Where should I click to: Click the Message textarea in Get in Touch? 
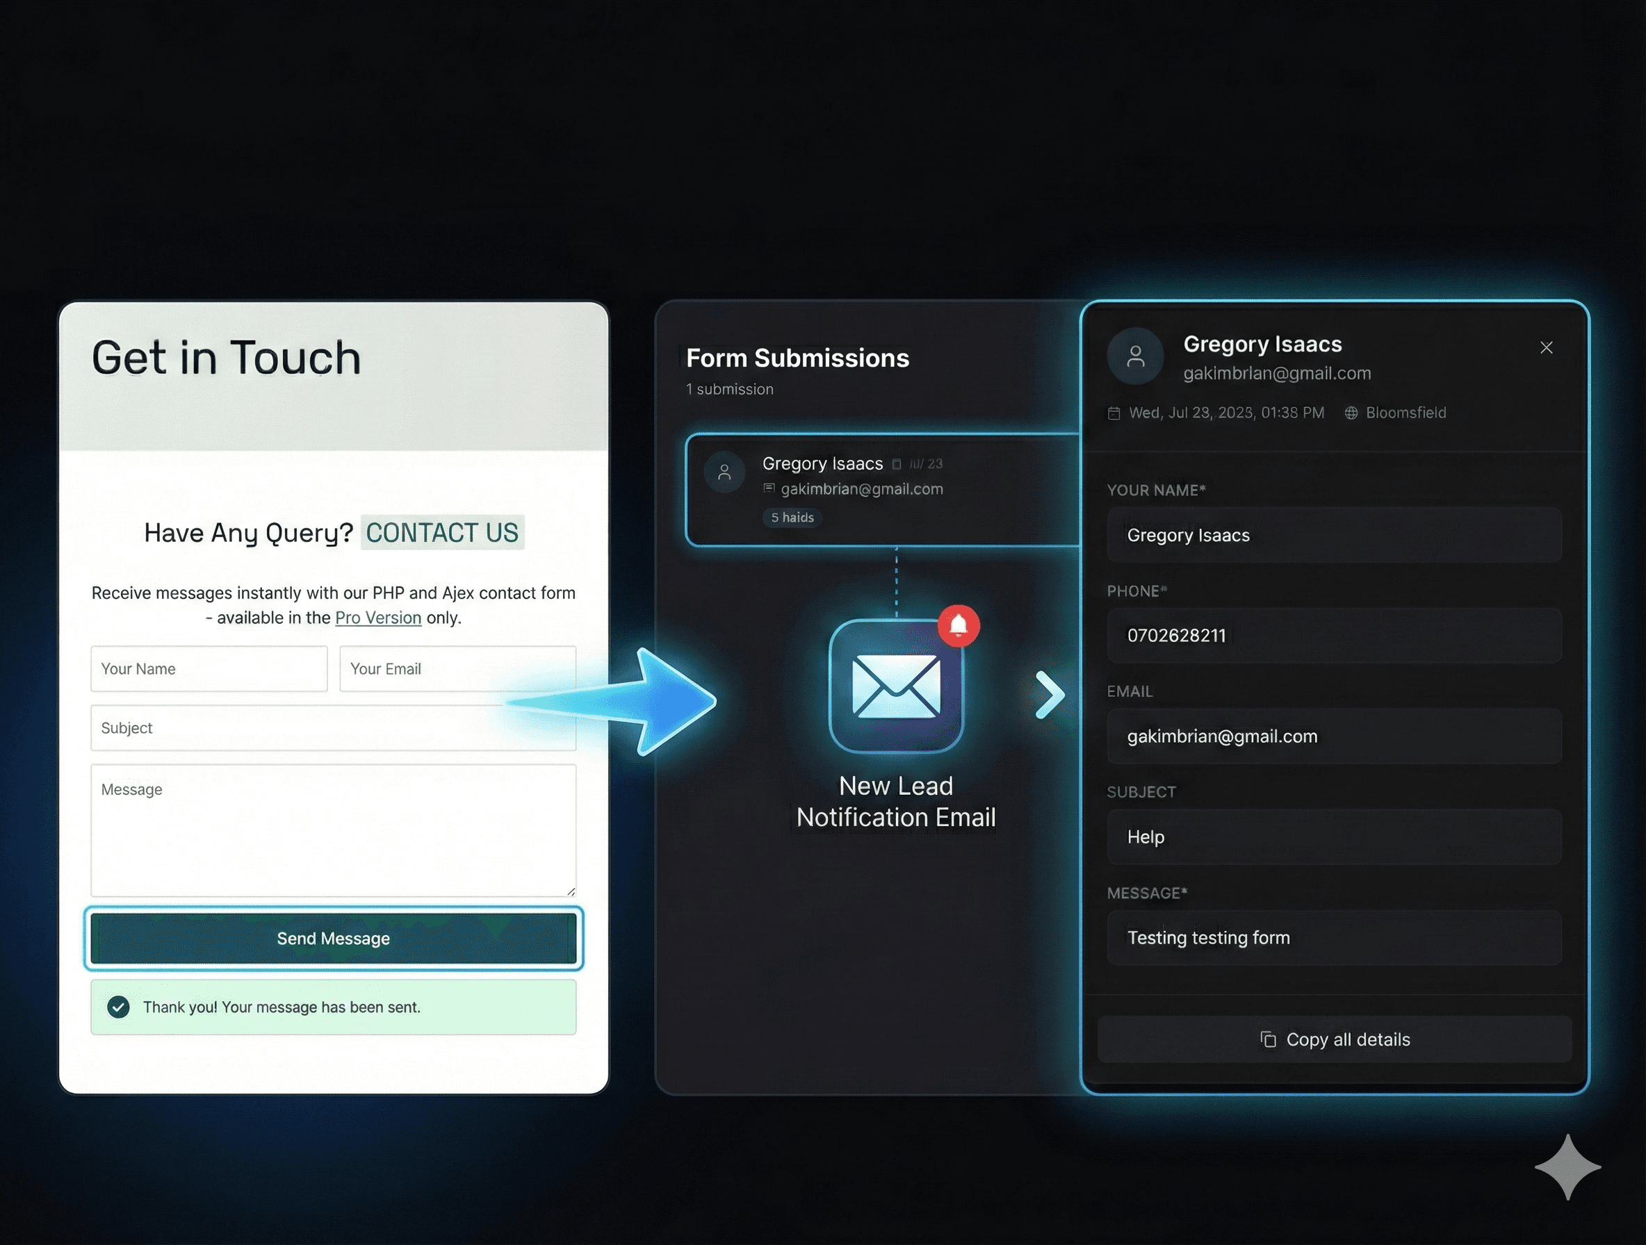[333, 830]
